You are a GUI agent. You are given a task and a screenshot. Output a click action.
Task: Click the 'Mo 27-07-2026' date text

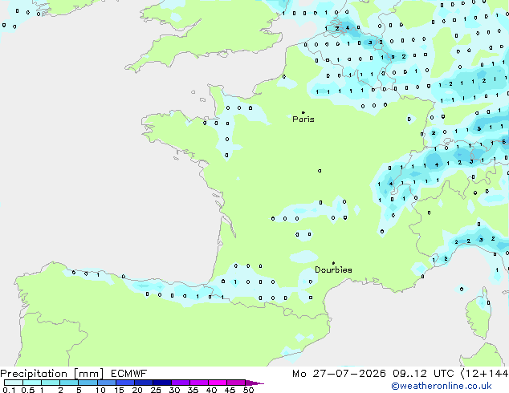339,374
